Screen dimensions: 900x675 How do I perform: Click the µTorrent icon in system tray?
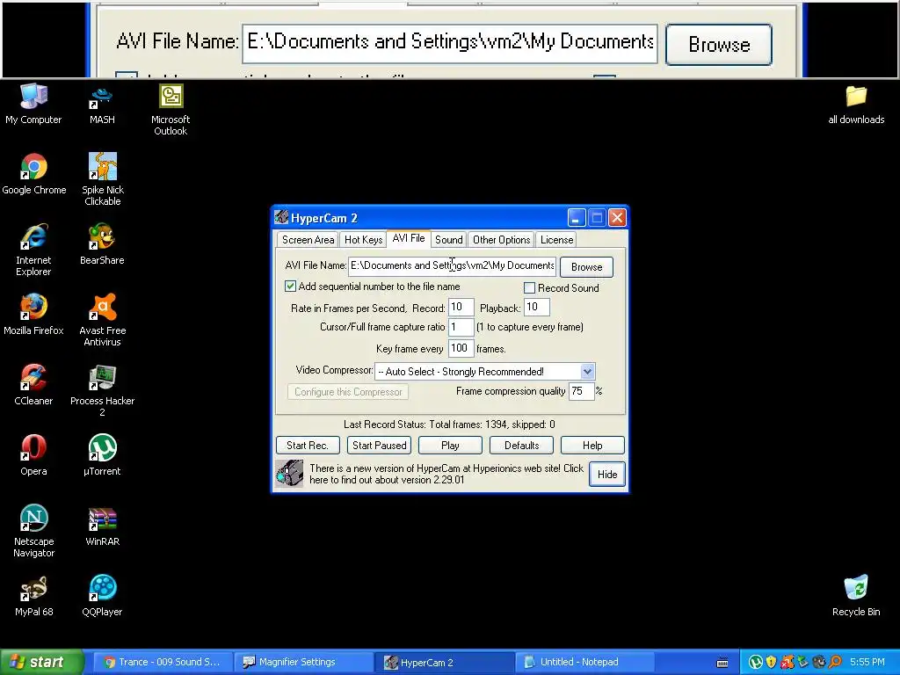755,662
